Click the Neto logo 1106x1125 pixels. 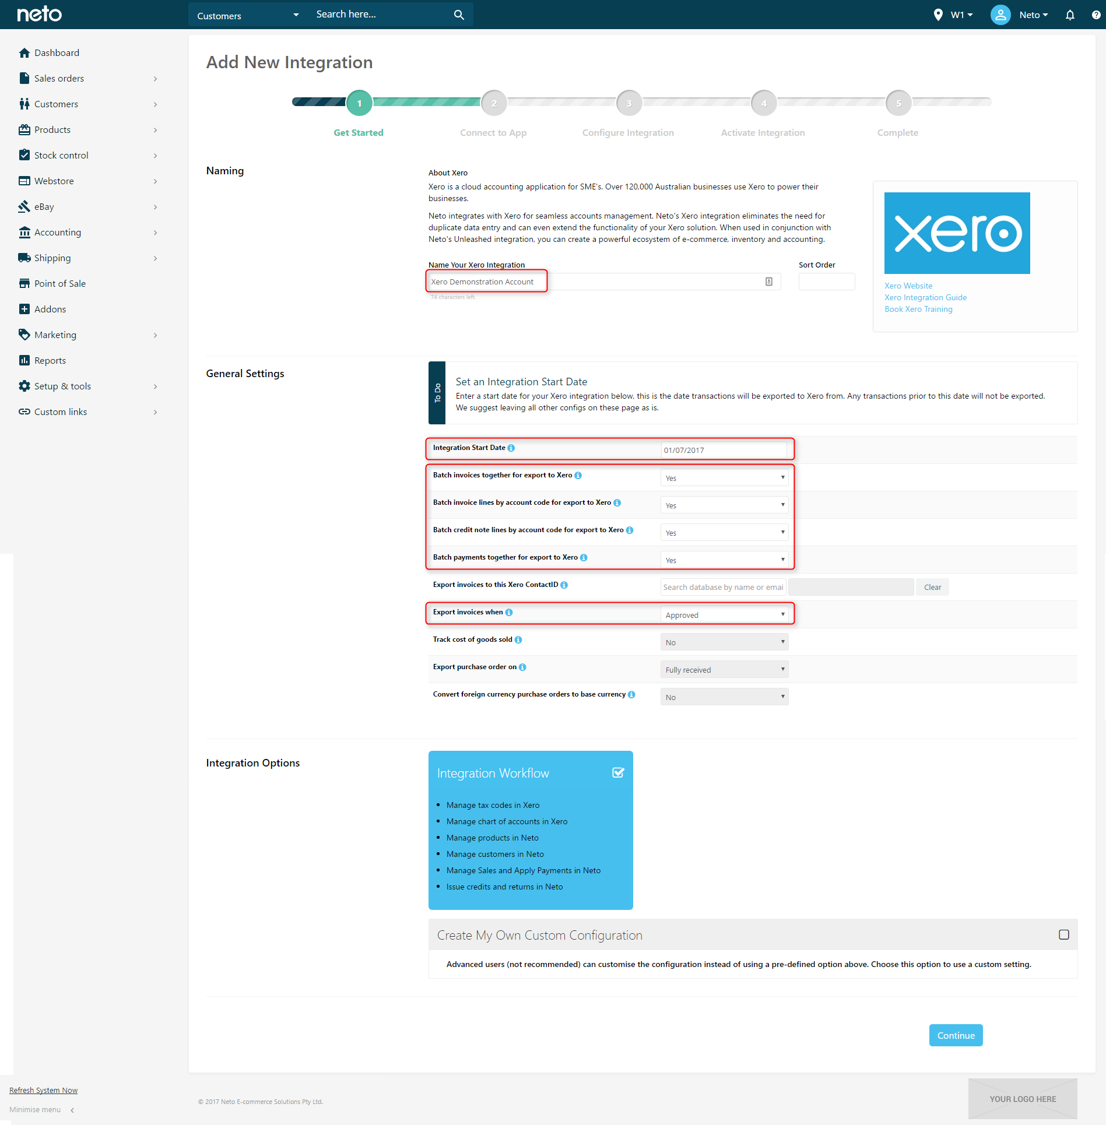pos(39,14)
